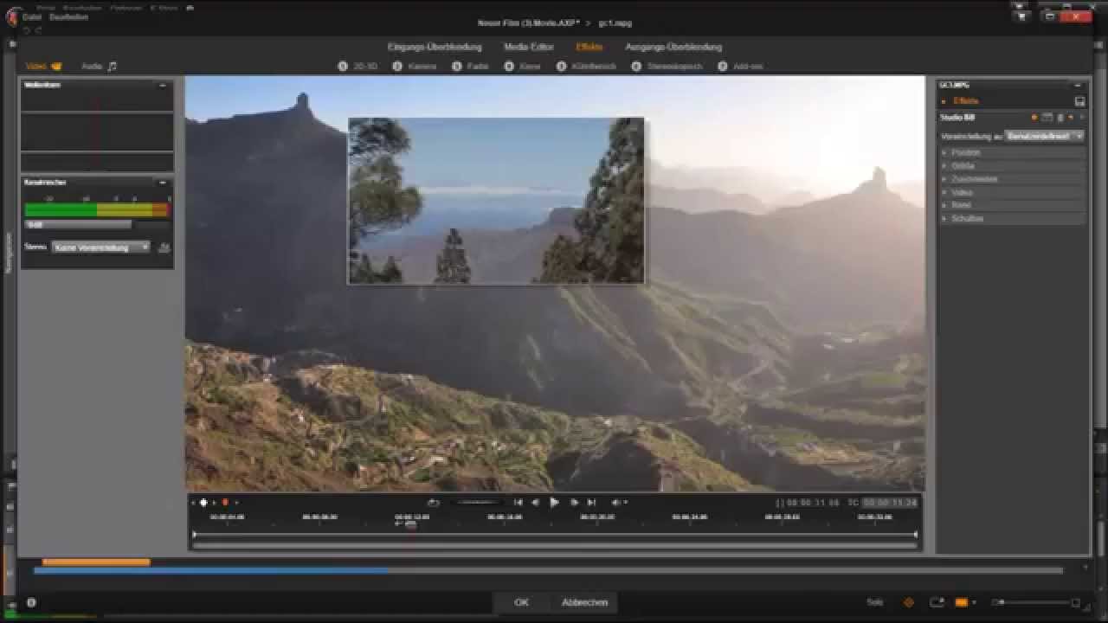Adjust the shuttle speed slider
The height and width of the screenshot is (623, 1108).
coord(479,503)
